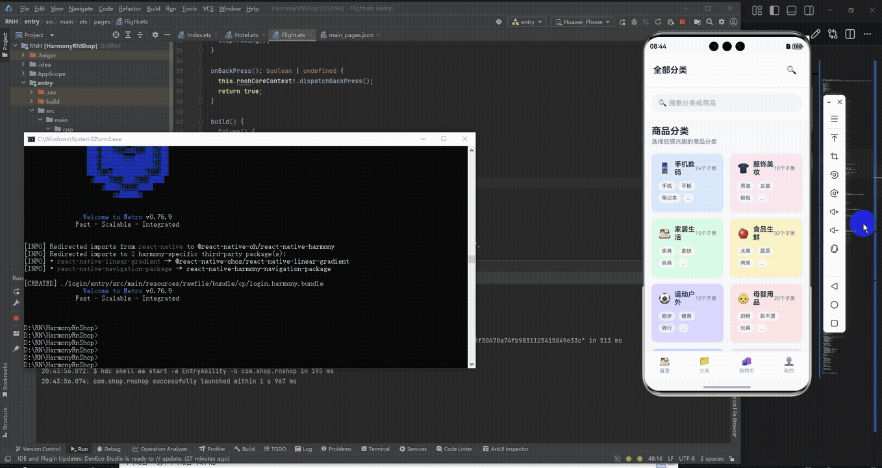Image resolution: width=882 pixels, height=468 pixels.
Task: Stop the running app with the red square
Action: coord(682,21)
